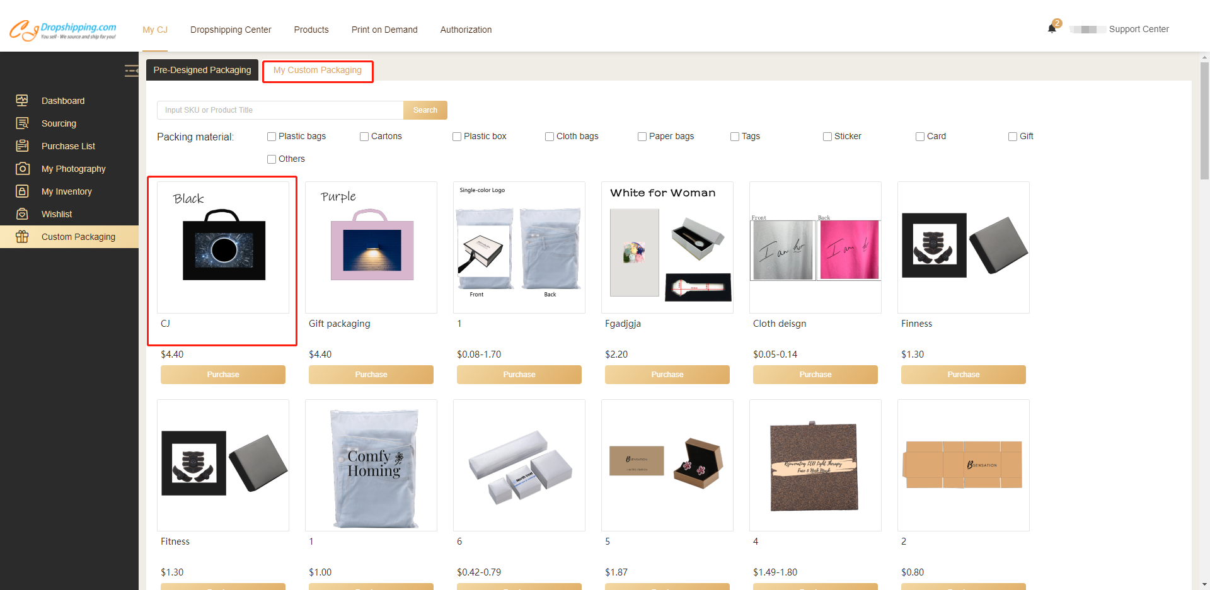Open the Pre-Designed Packaging tab
1210x590 pixels.
coord(202,70)
